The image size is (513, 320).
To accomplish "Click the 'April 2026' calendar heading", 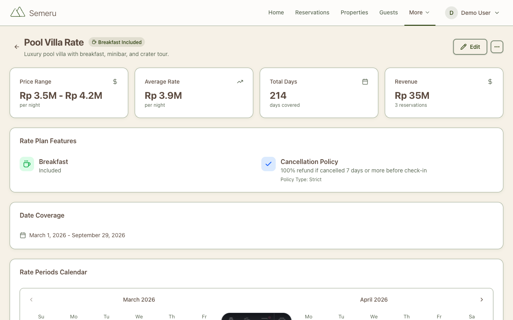I will 374,300.
